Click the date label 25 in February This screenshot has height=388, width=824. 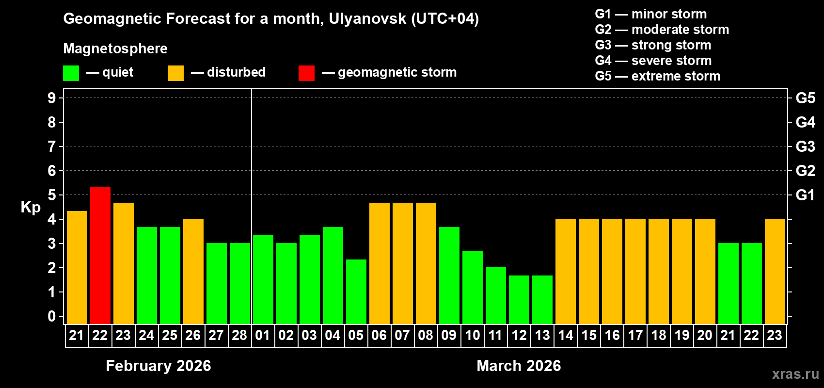point(170,335)
